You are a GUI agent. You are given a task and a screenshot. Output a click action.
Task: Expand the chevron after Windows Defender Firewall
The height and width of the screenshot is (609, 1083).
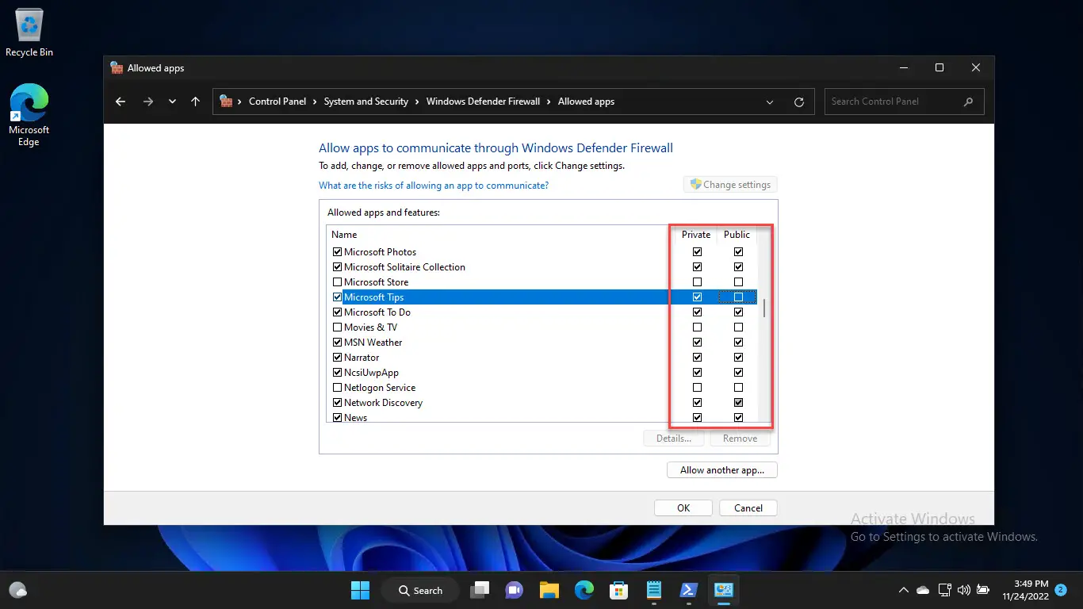point(549,101)
